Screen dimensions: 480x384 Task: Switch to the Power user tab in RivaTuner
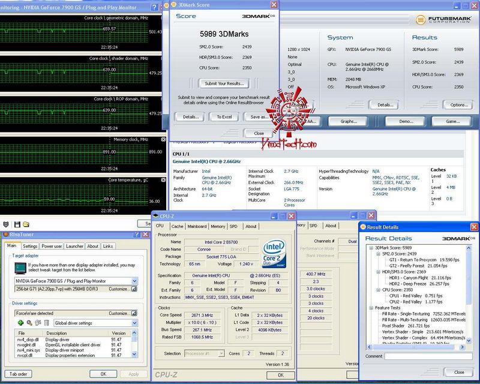pos(52,246)
